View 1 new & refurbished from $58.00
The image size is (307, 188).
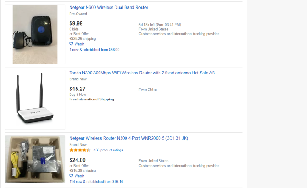click(94, 50)
